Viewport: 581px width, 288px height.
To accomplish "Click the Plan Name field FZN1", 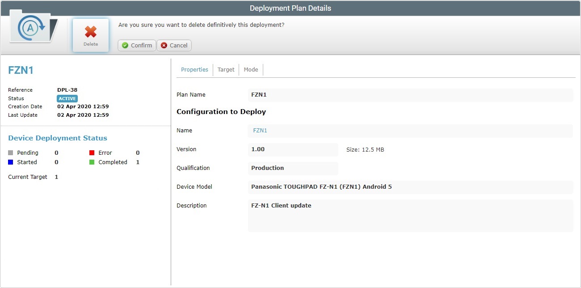I will click(410, 95).
